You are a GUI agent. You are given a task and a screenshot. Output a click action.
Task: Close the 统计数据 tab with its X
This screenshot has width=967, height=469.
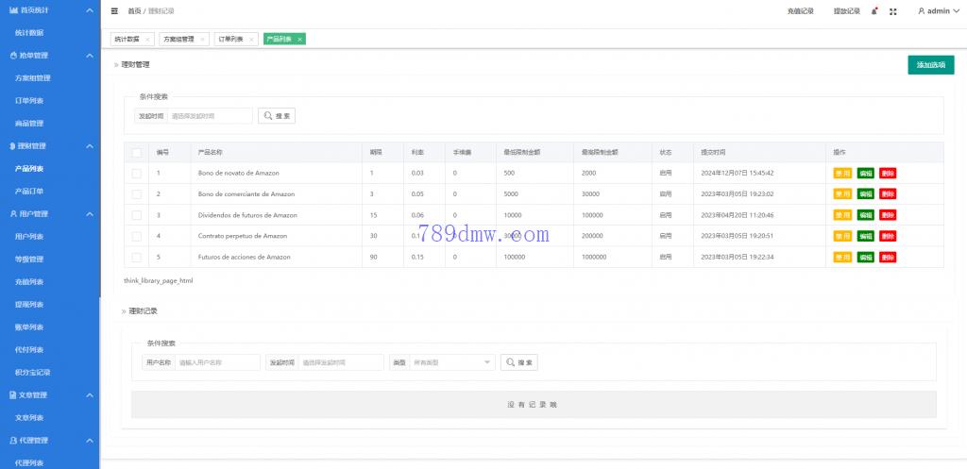coord(148,40)
